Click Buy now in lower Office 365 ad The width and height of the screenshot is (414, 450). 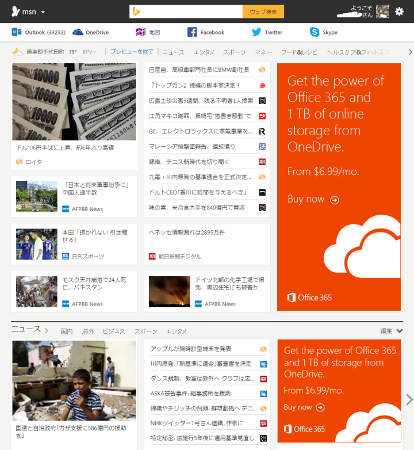(x=304, y=407)
